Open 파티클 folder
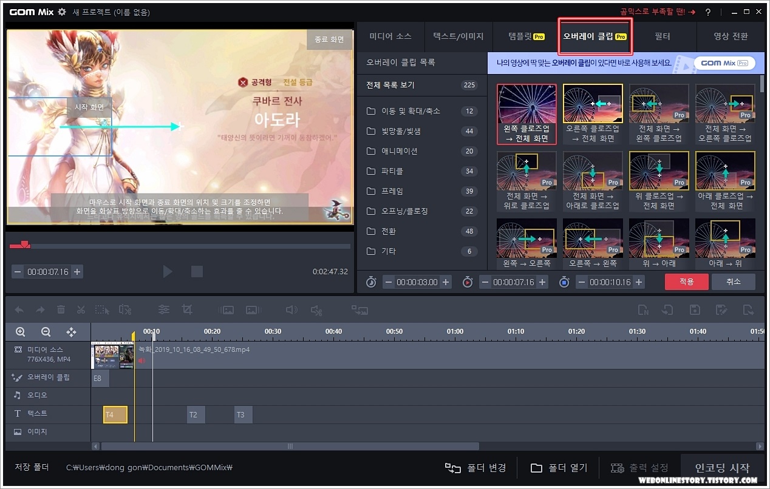 422,171
